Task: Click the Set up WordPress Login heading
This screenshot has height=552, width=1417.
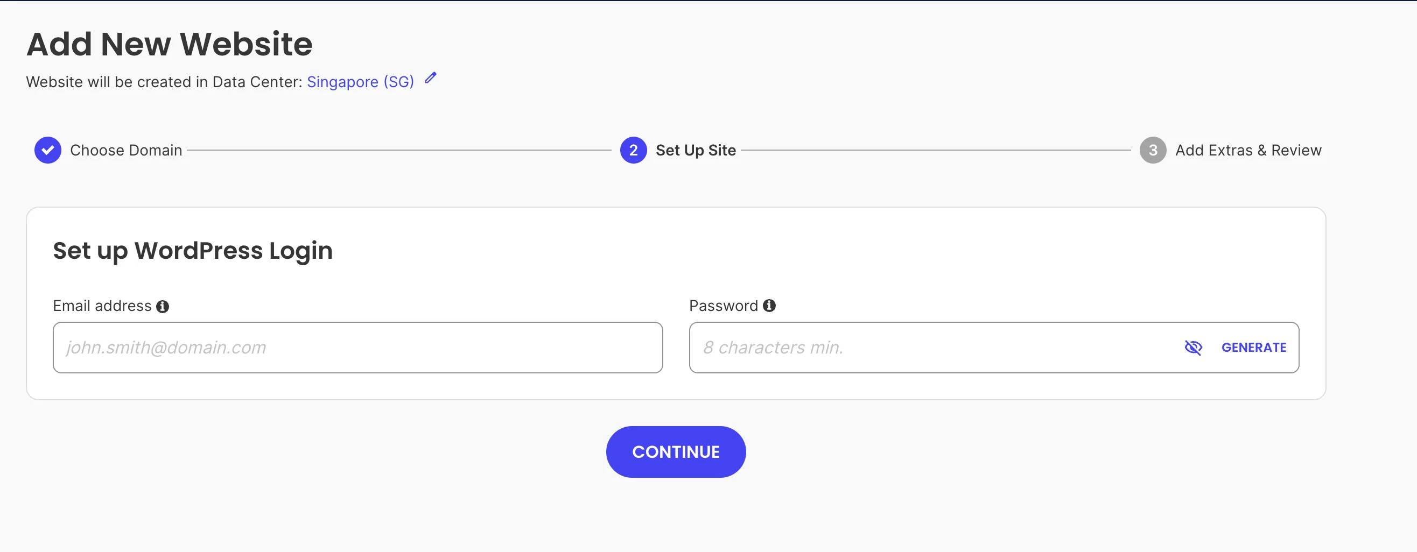Action: 193,251
